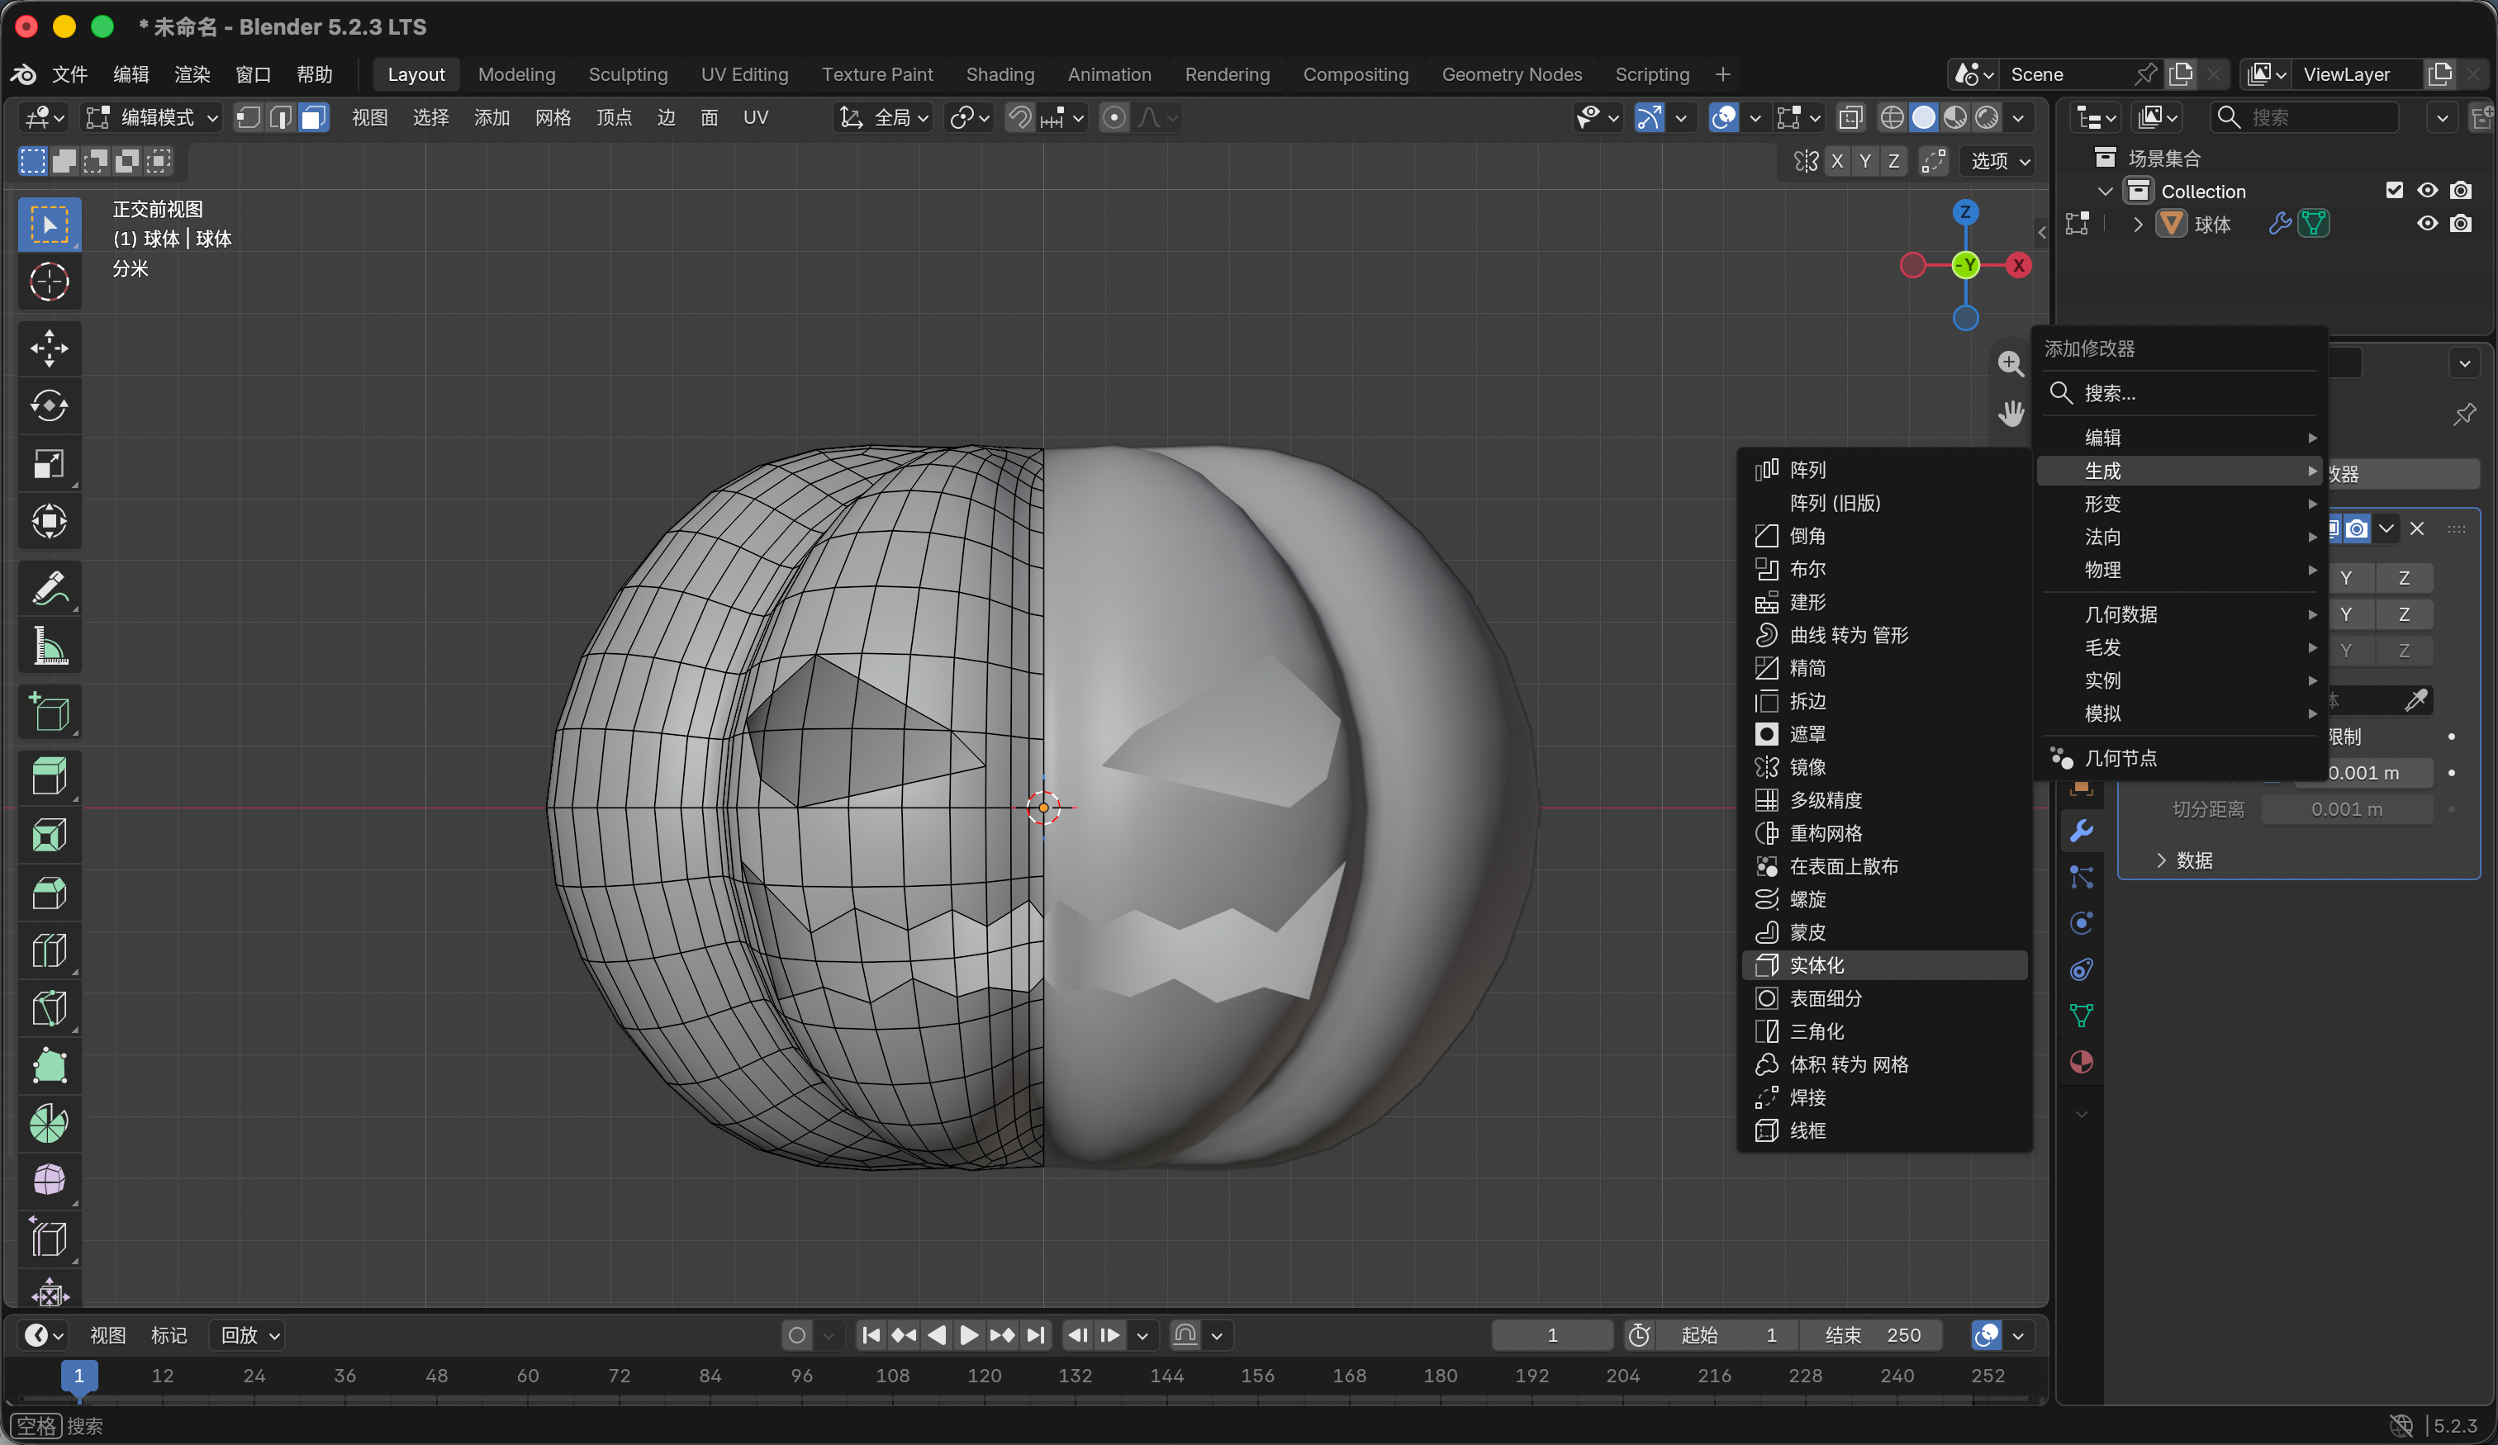Switch to face select mode
The image size is (2498, 1445).
point(313,118)
